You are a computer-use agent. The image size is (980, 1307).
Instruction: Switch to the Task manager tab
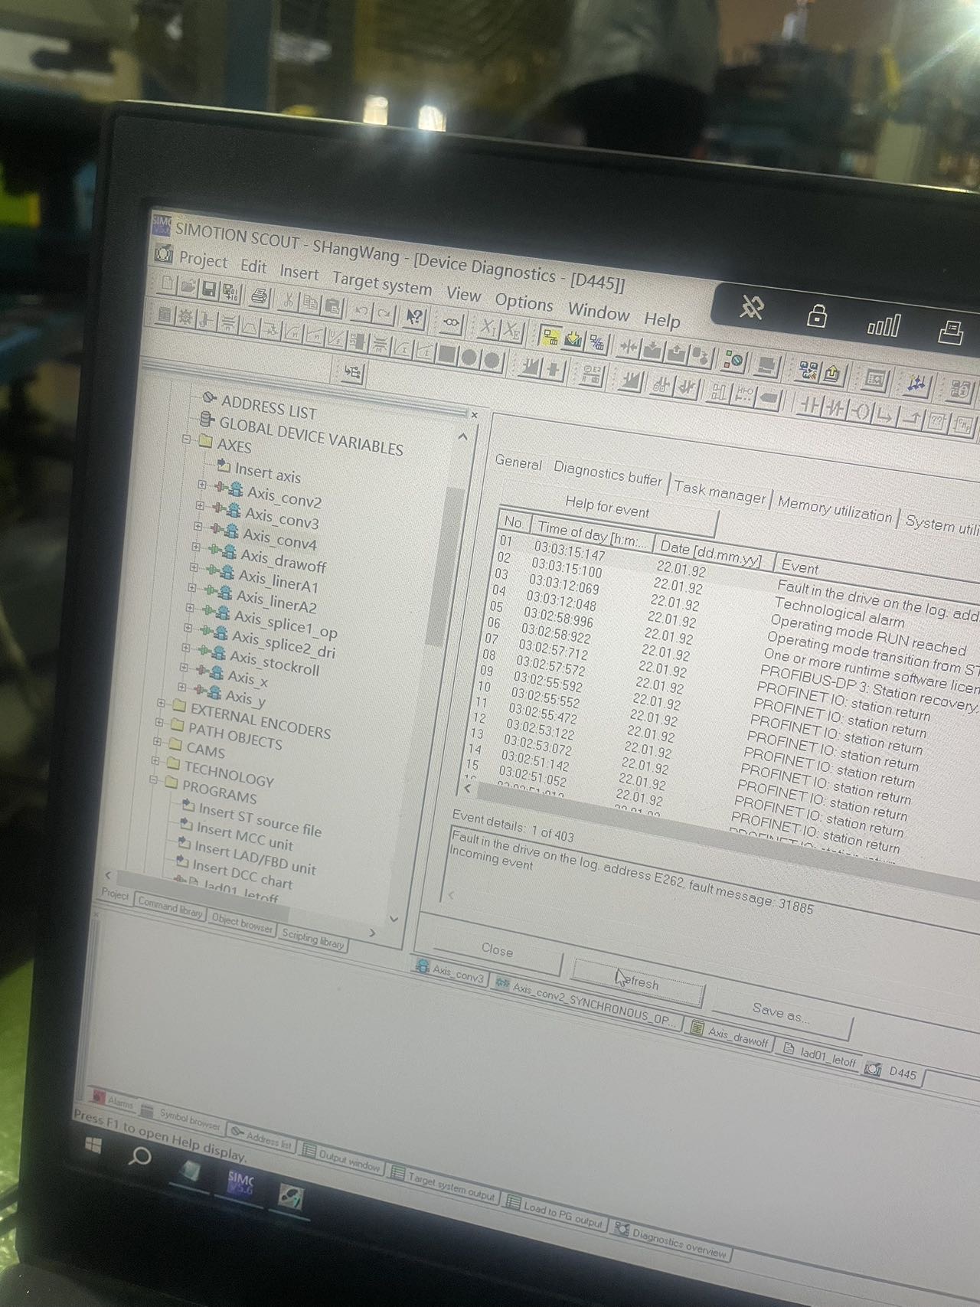point(720,491)
